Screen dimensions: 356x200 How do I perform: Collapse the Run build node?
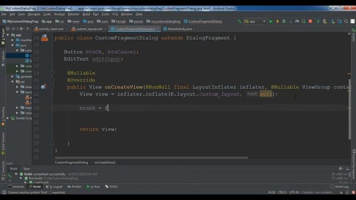(x=21, y=178)
